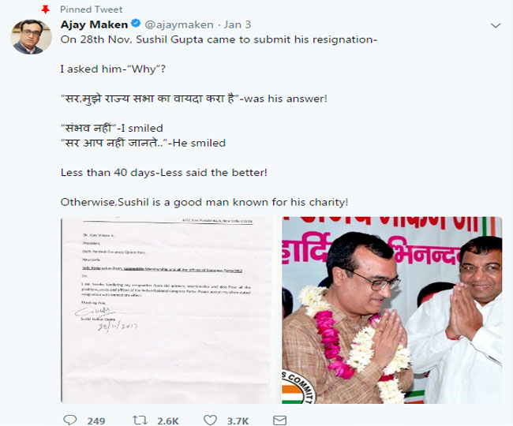Click the direct message envelope icon

(x=279, y=420)
